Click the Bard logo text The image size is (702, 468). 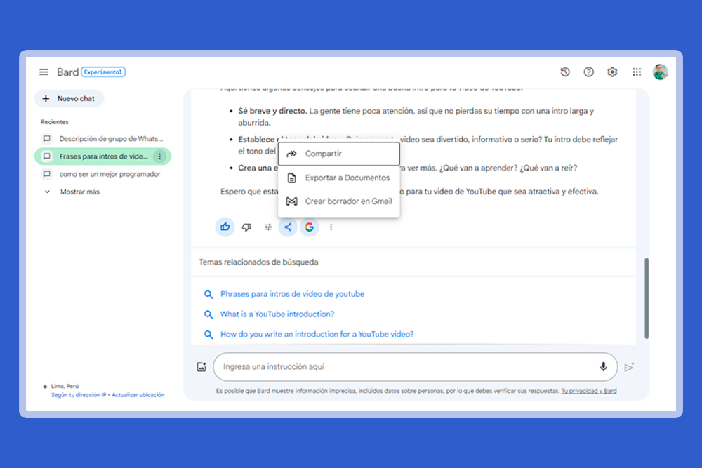pos(67,72)
